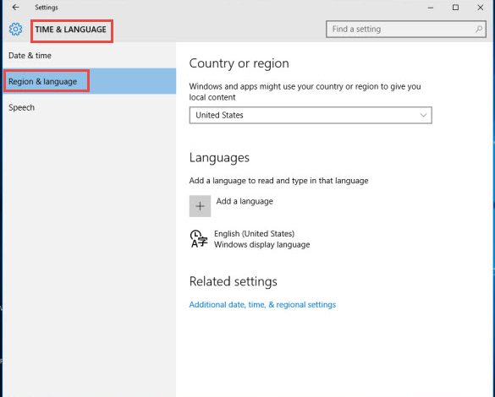Image resolution: width=495 pixels, height=397 pixels.
Task: Maximize the Settings window
Action: click(455, 8)
